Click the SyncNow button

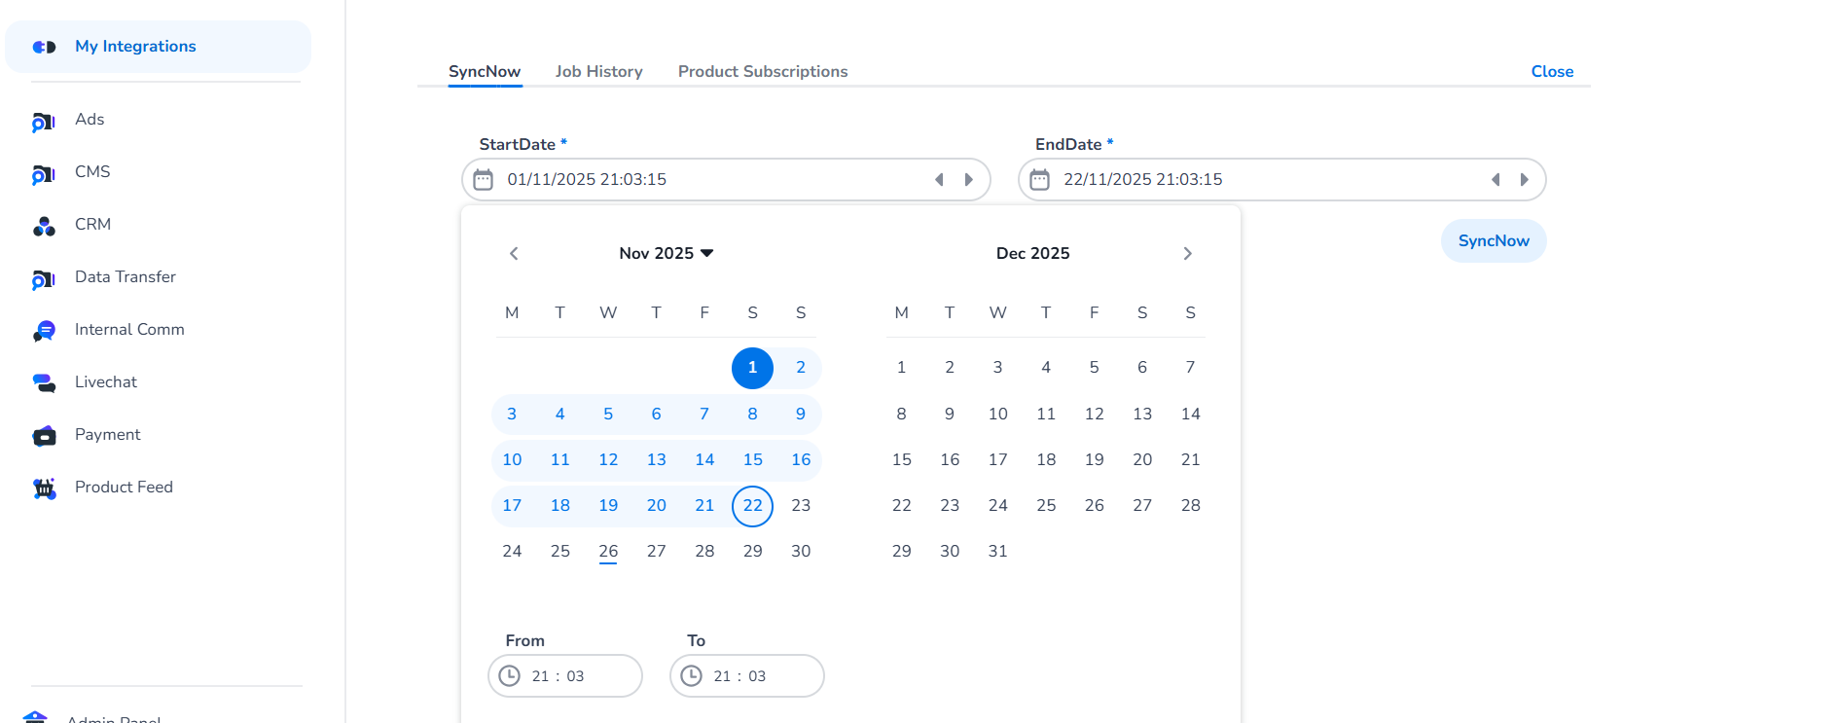pyautogui.click(x=1494, y=241)
